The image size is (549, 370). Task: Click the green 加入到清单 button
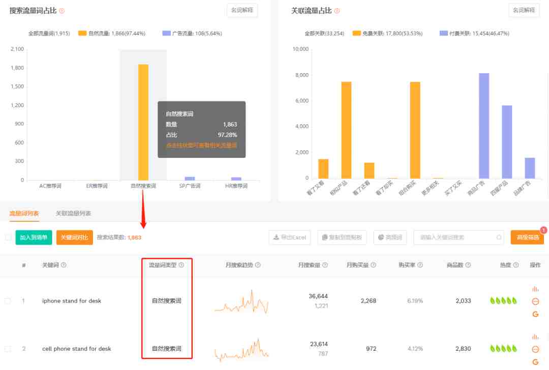tap(34, 238)
